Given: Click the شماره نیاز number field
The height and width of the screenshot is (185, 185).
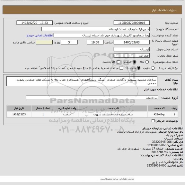Looking at the screenshot, I should point(132,23).
